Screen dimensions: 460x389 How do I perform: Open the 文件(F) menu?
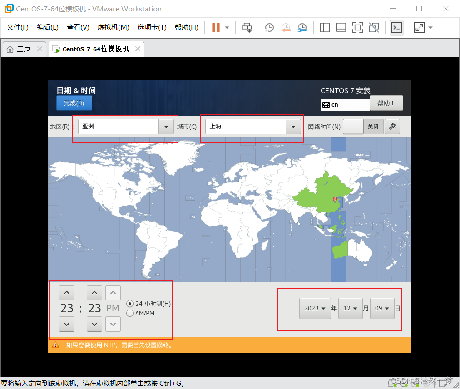point(18,27)
